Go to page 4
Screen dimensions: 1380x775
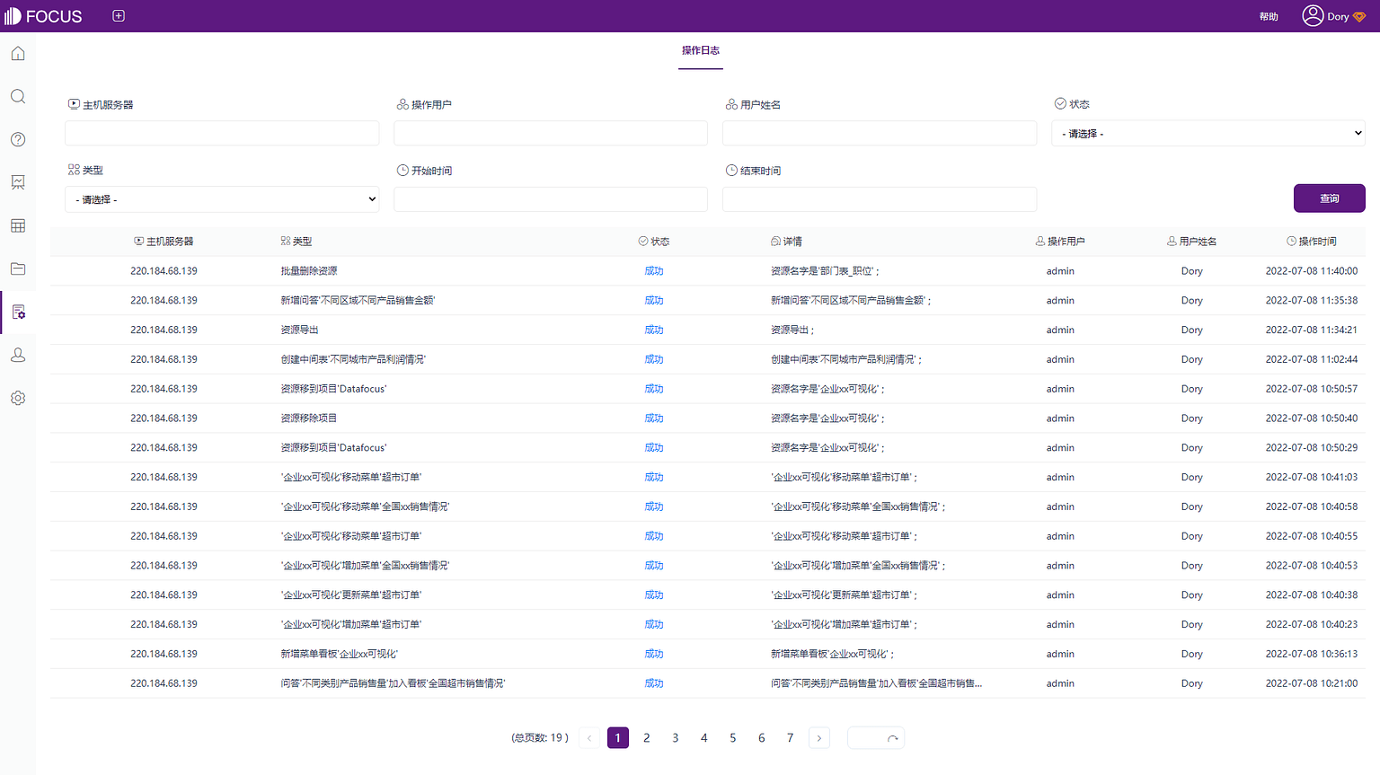point(704,738)
